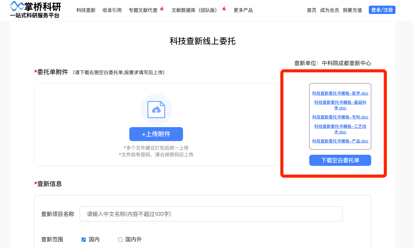413x248 pixels.
Task: Click the 成为会员 link
Action: point(329,10)
